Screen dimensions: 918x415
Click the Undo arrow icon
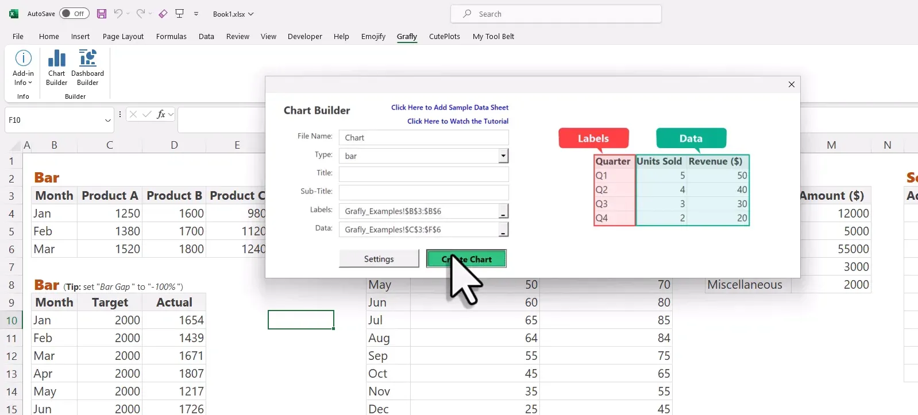pos(118,14)
